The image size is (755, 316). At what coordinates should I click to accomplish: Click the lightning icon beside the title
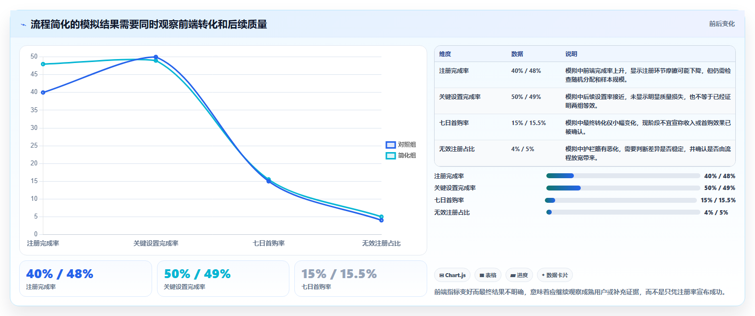[x=23, y=25]
